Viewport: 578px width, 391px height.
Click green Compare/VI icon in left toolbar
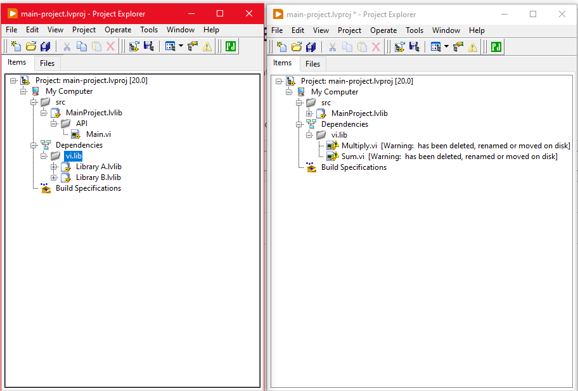tap(231, 46)
